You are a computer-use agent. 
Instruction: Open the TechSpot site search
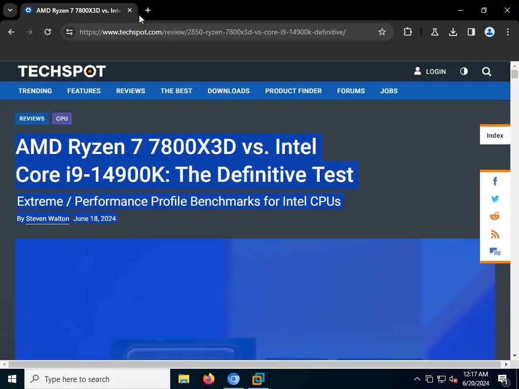pos(487,71)
